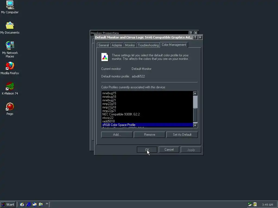Click the adod6522 default profile text
The width and height of the screenshot is (278, 208).
(138, 76)
